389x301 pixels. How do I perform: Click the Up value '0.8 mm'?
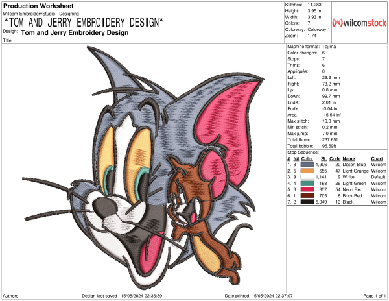point(330,90)
